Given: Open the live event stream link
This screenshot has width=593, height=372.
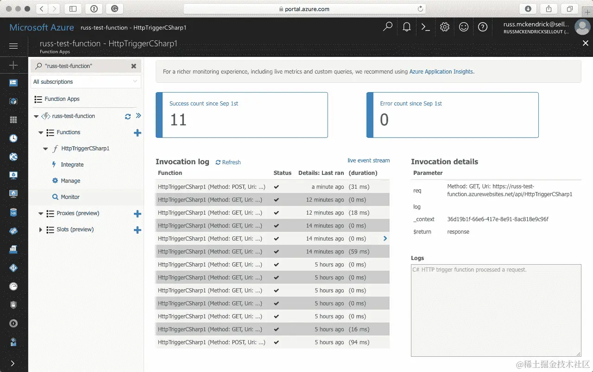Looking at the screenshot, I should [x=369, y=161].
